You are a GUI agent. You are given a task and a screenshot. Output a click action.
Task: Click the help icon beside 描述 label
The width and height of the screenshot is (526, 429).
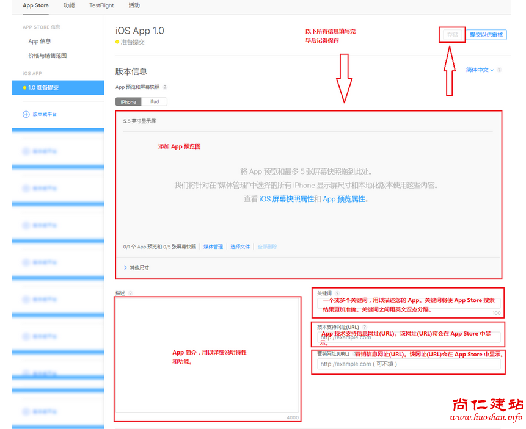pos(130,294)
